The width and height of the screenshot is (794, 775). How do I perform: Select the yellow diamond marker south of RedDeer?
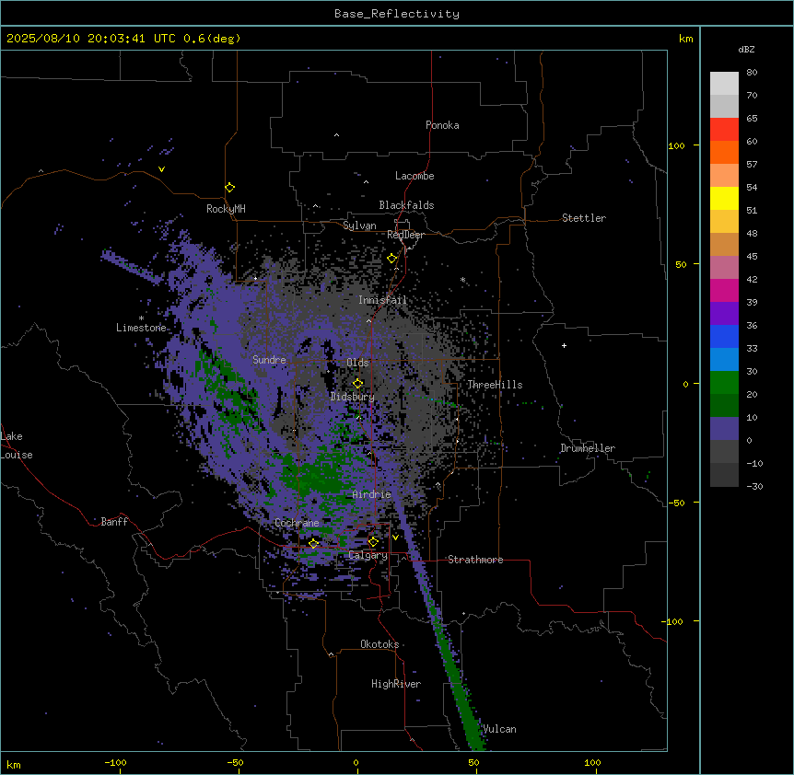click(x=391, y=259)
